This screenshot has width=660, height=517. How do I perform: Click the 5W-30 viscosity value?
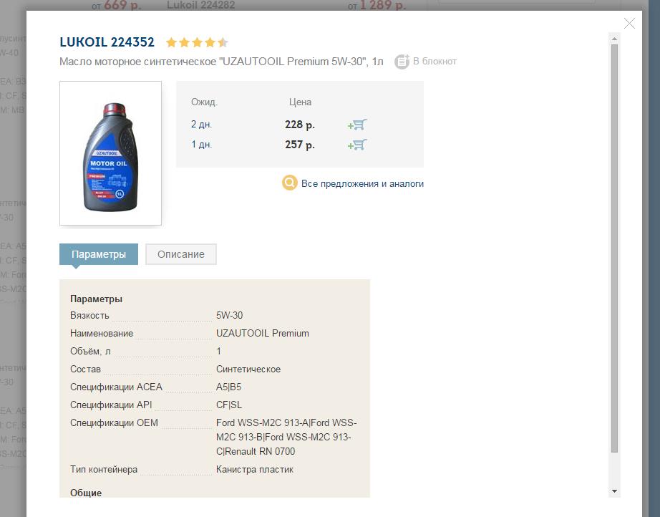[229, 315]
